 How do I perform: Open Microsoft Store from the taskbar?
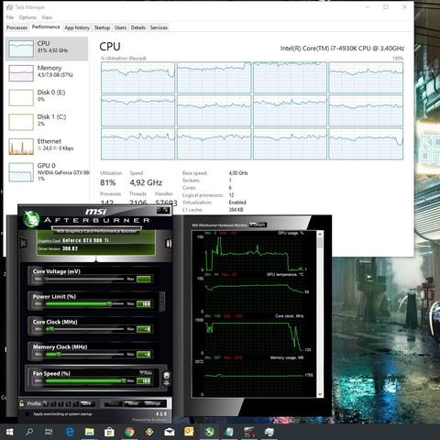click(109, 432)
